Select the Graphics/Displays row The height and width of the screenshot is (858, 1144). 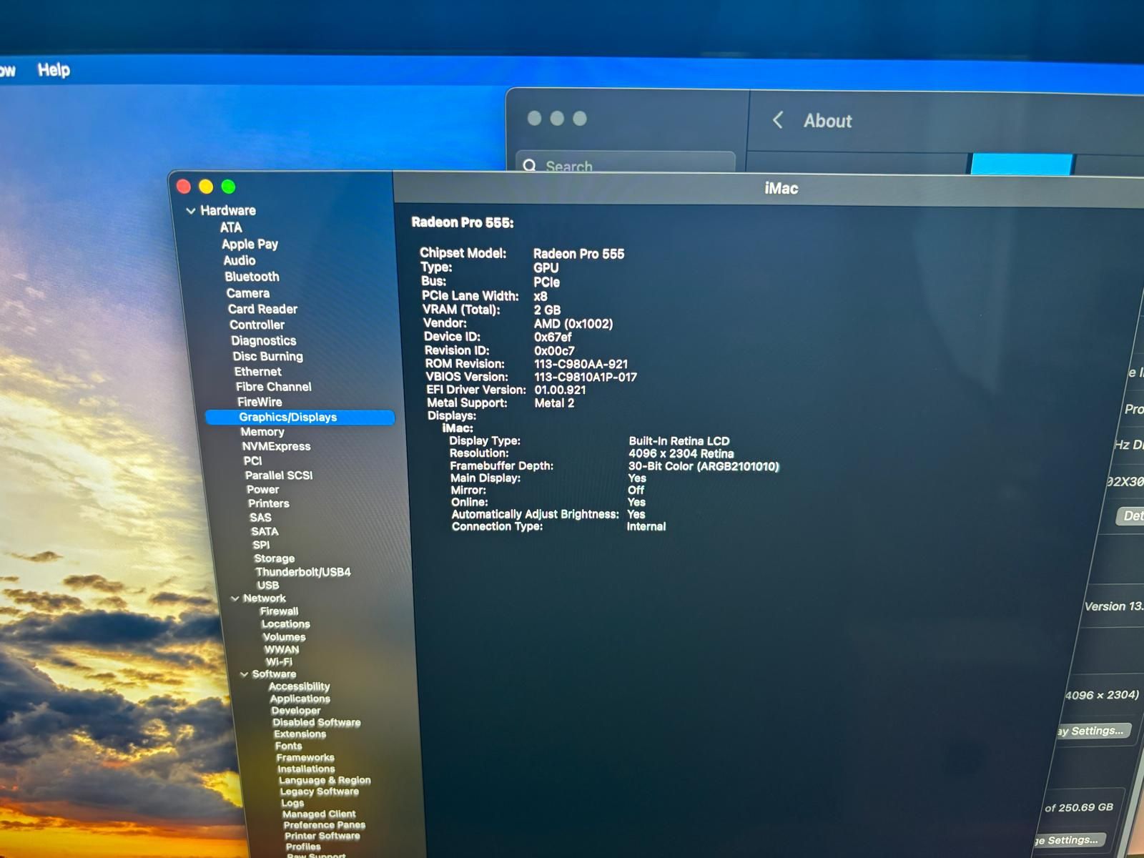pyautogui.click(x=300, y=417)
